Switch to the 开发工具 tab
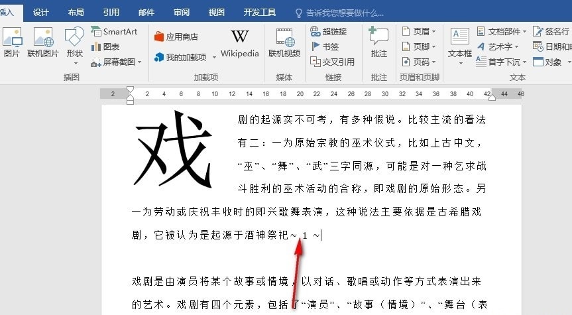 260,13
